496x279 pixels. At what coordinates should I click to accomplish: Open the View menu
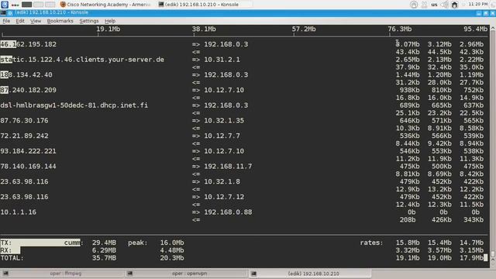[36, 21]
